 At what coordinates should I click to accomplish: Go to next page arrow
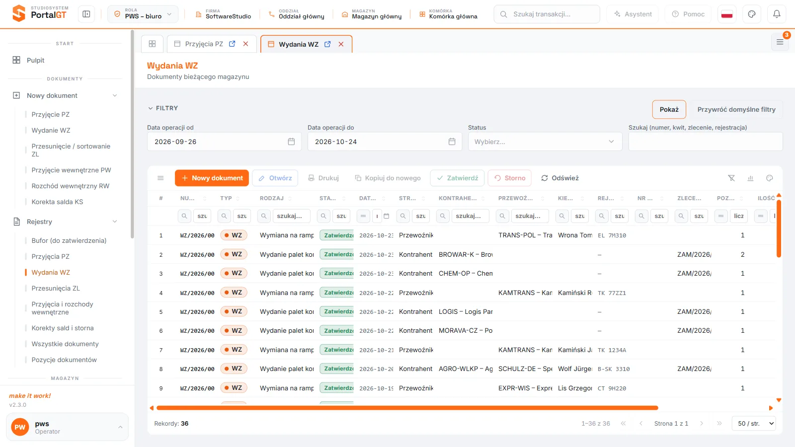[x=702, y=424]
